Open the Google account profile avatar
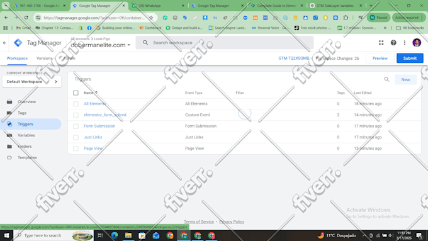Screen dimensions: 428x241 (x=417, y=43)
